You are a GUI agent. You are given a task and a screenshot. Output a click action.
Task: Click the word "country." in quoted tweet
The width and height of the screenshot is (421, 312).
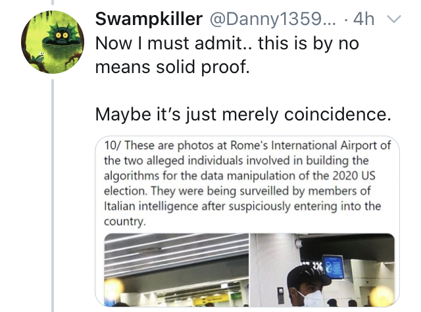(x=125, y=222)
